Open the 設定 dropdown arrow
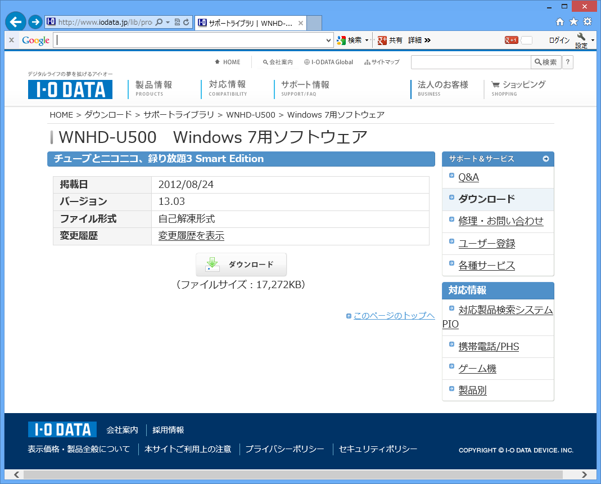The width and height of the screenshot is (601, 484). pyautogui.click(x=593, y=40)
